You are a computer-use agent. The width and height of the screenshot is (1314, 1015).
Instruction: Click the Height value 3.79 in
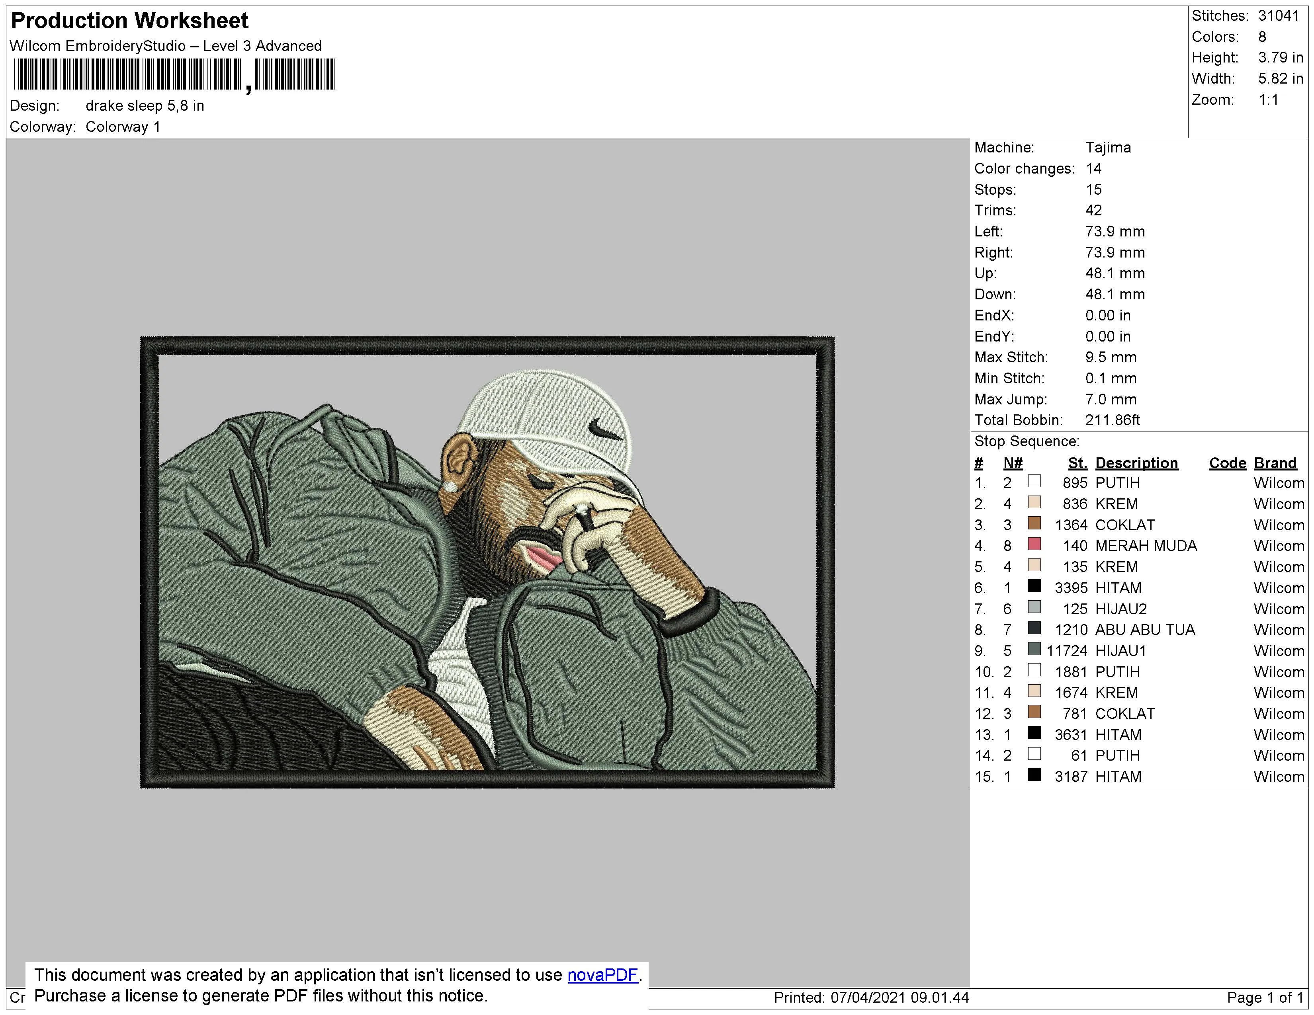(x=1280, y=58)
